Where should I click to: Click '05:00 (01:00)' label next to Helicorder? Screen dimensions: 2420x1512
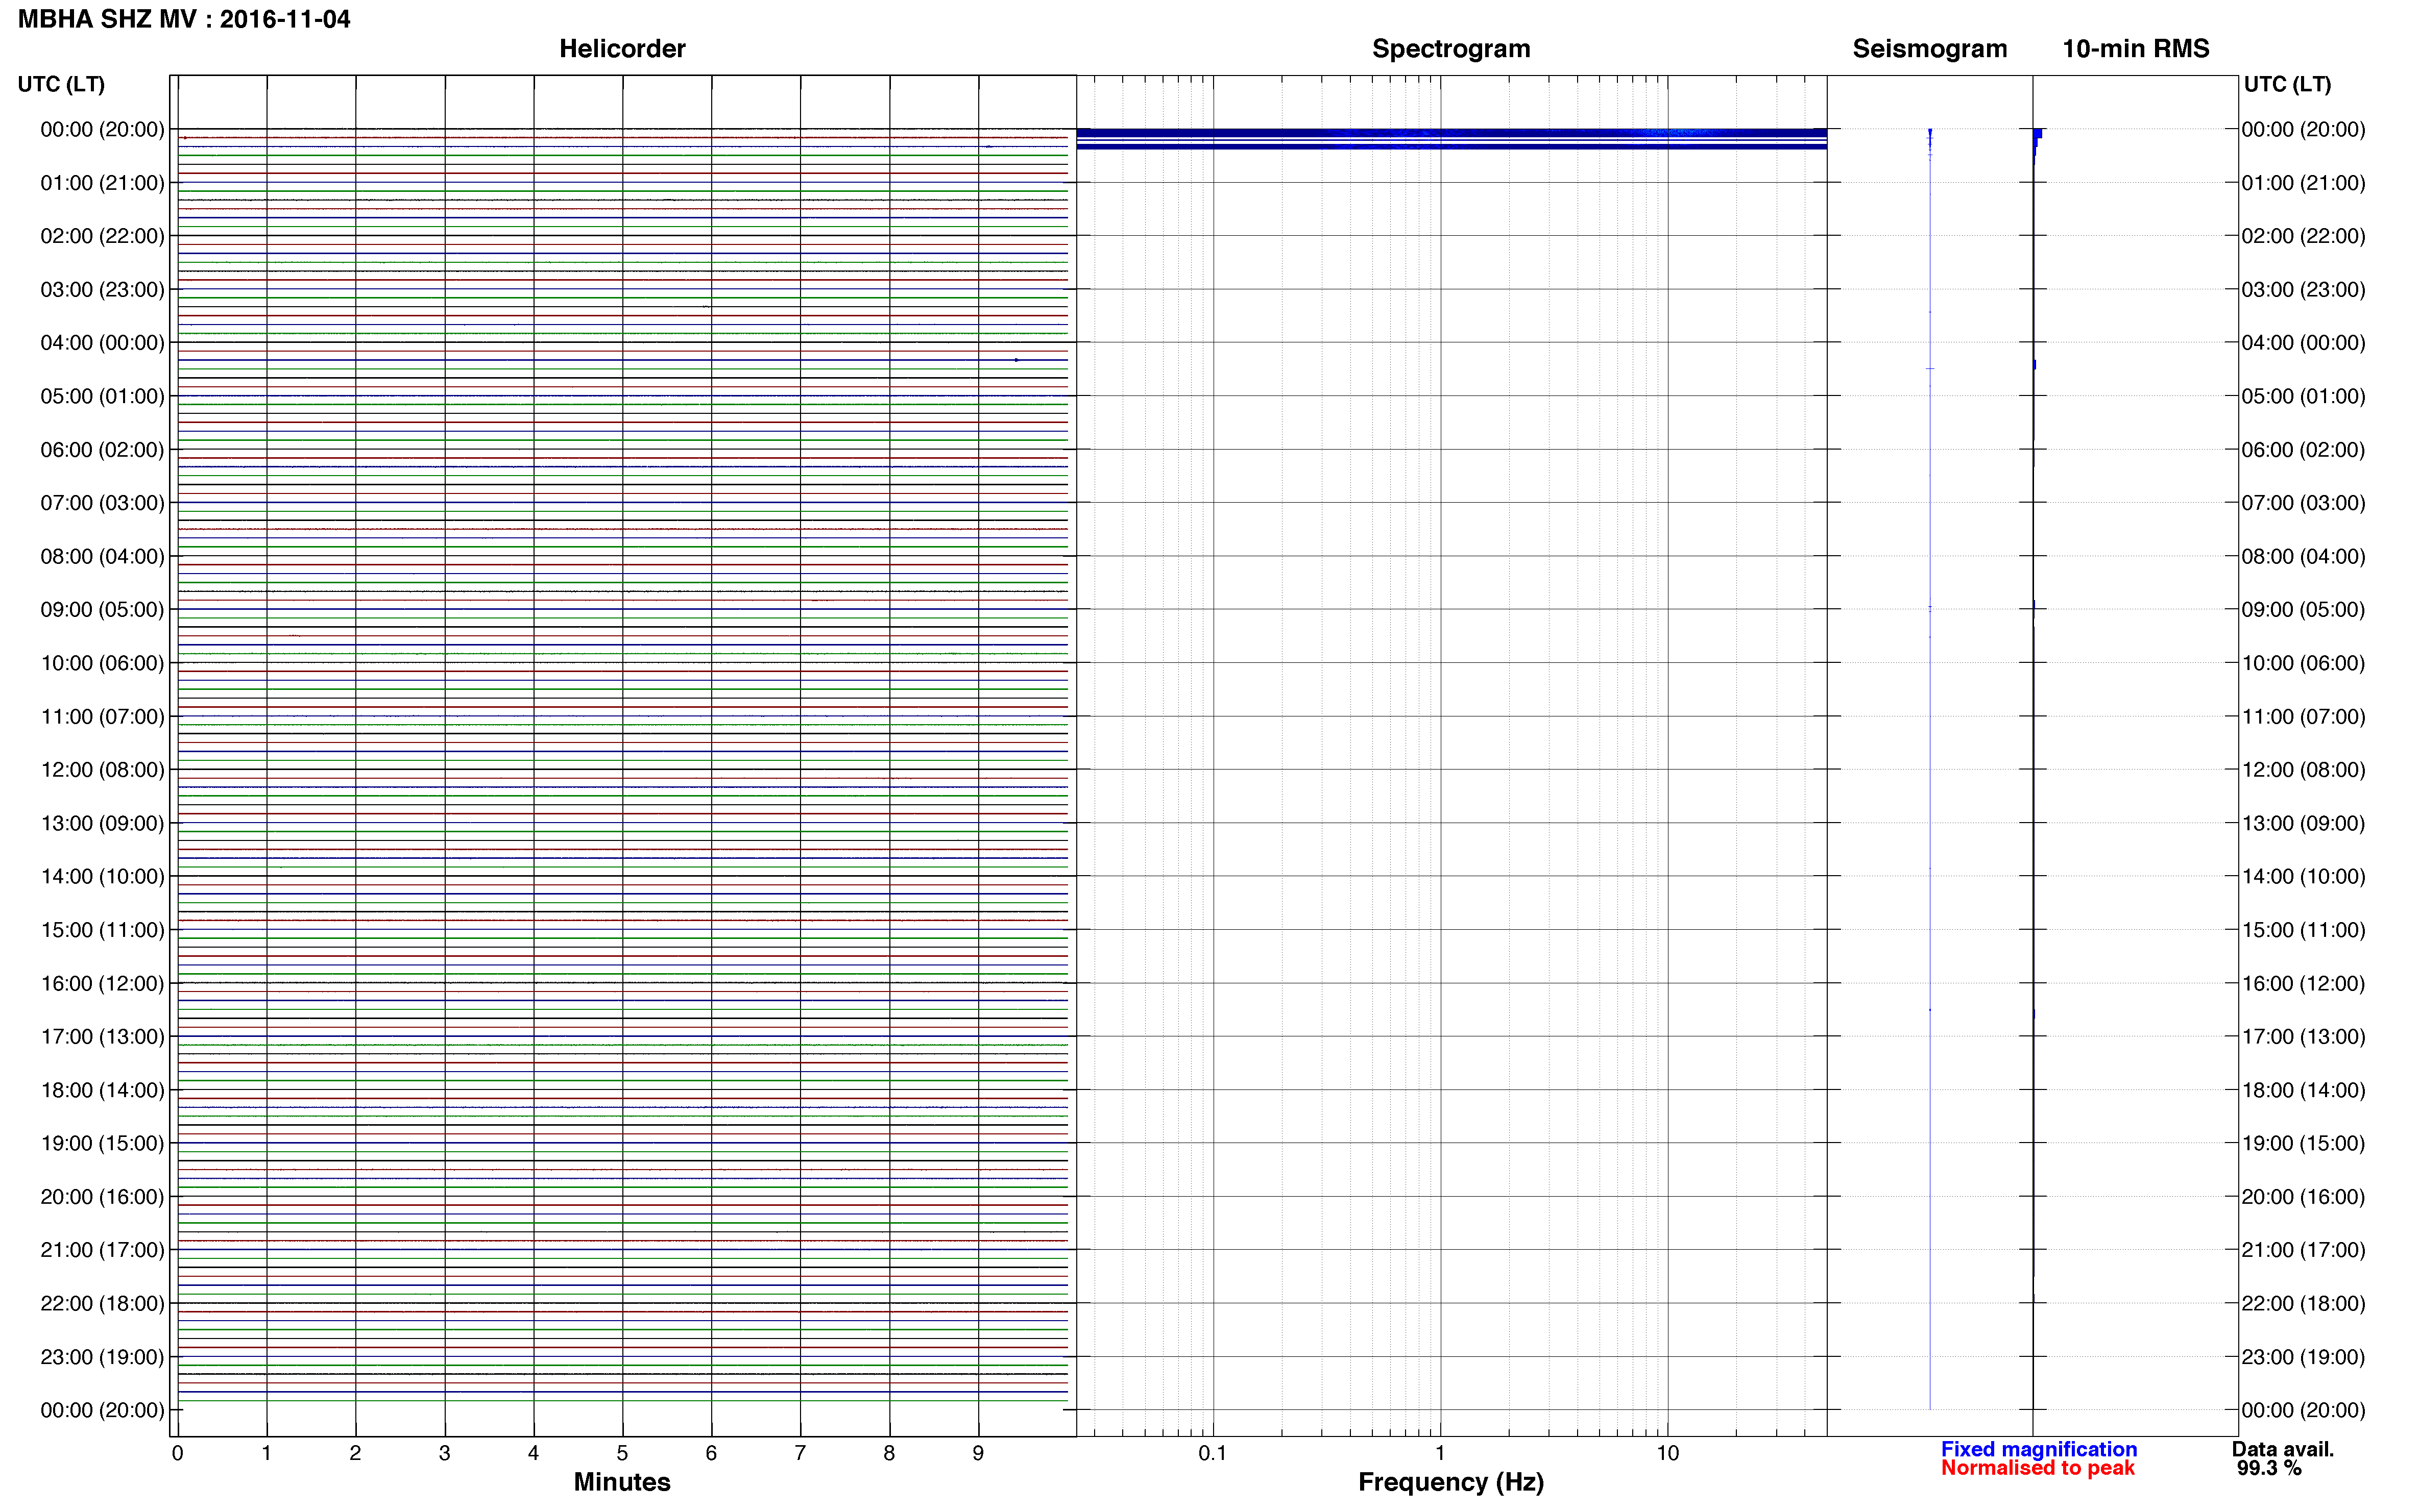(x=102, y=396)
